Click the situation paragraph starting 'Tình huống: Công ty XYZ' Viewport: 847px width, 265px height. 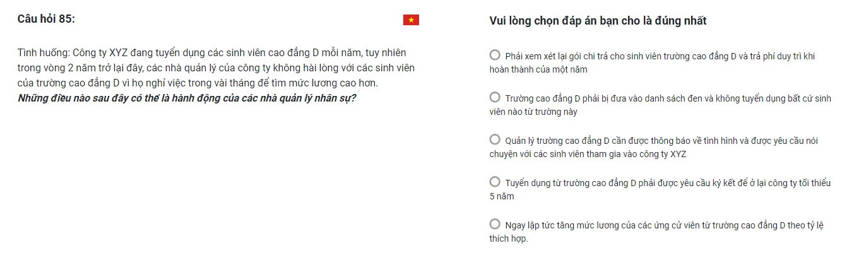(216, 68)
